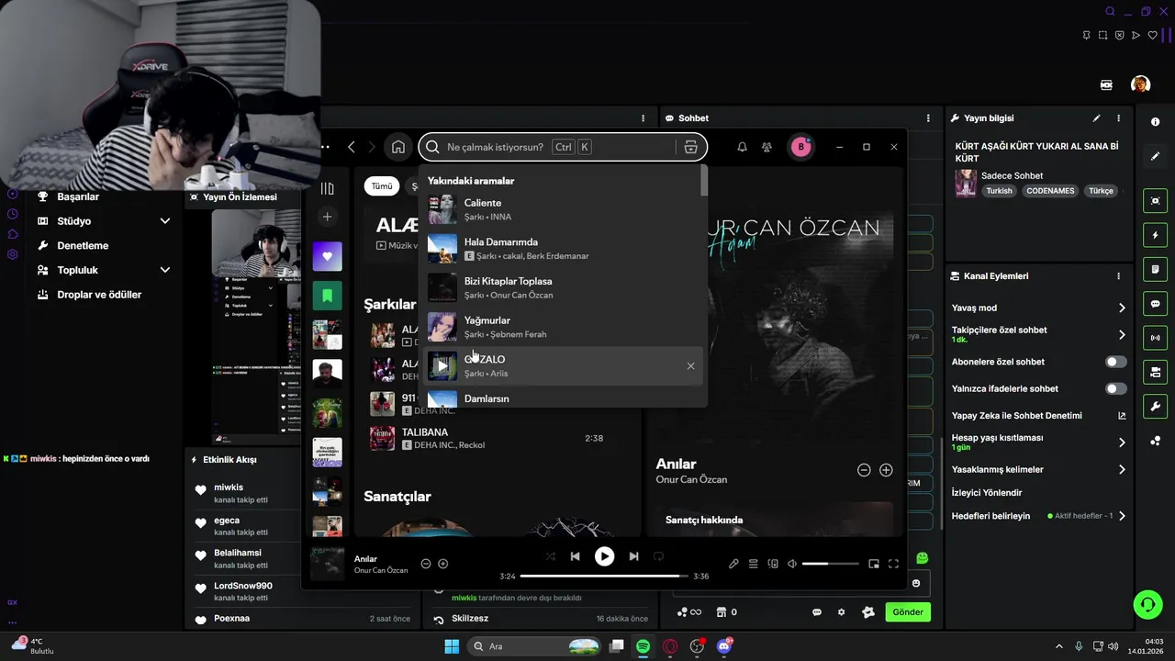Toggle repeat in the Spotify player

(x=658, y=556)
